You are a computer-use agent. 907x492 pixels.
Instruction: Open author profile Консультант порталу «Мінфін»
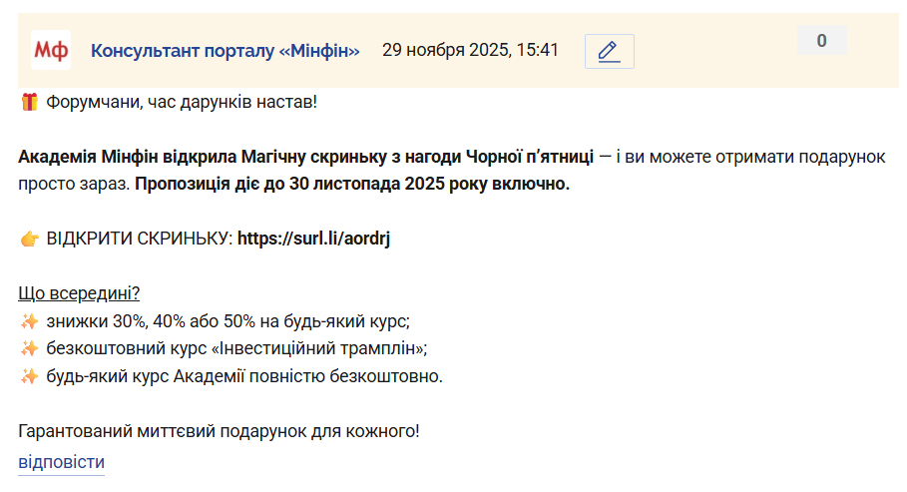tap(225, 51)
